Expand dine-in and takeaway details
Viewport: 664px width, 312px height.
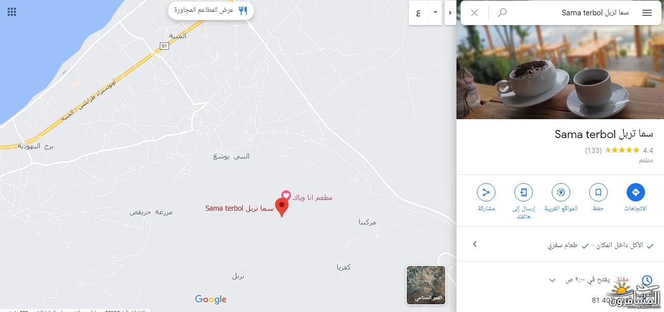point(475,244)
